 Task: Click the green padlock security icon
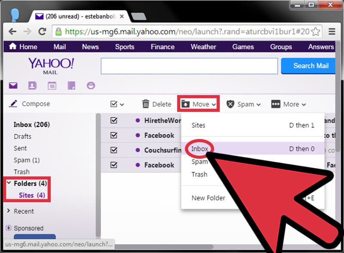58,32
